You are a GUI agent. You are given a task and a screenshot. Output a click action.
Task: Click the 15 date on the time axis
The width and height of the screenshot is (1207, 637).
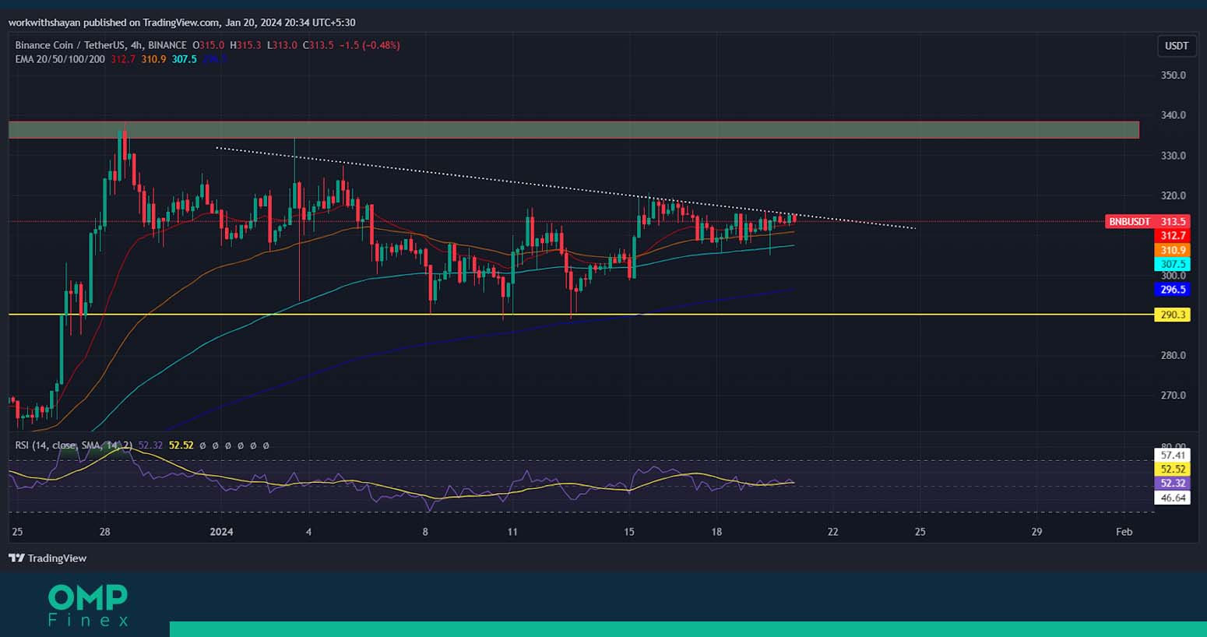tap(629, 532)
